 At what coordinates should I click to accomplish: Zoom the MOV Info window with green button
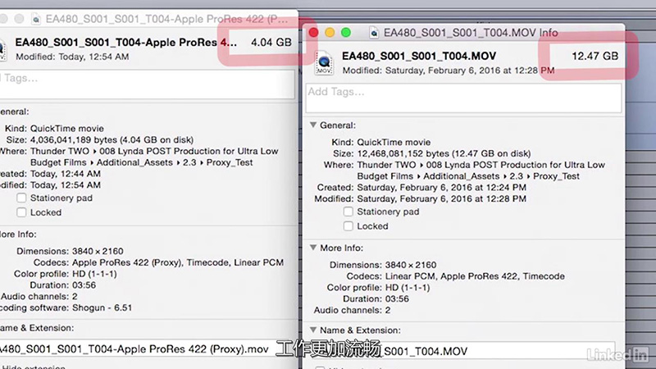346,33
